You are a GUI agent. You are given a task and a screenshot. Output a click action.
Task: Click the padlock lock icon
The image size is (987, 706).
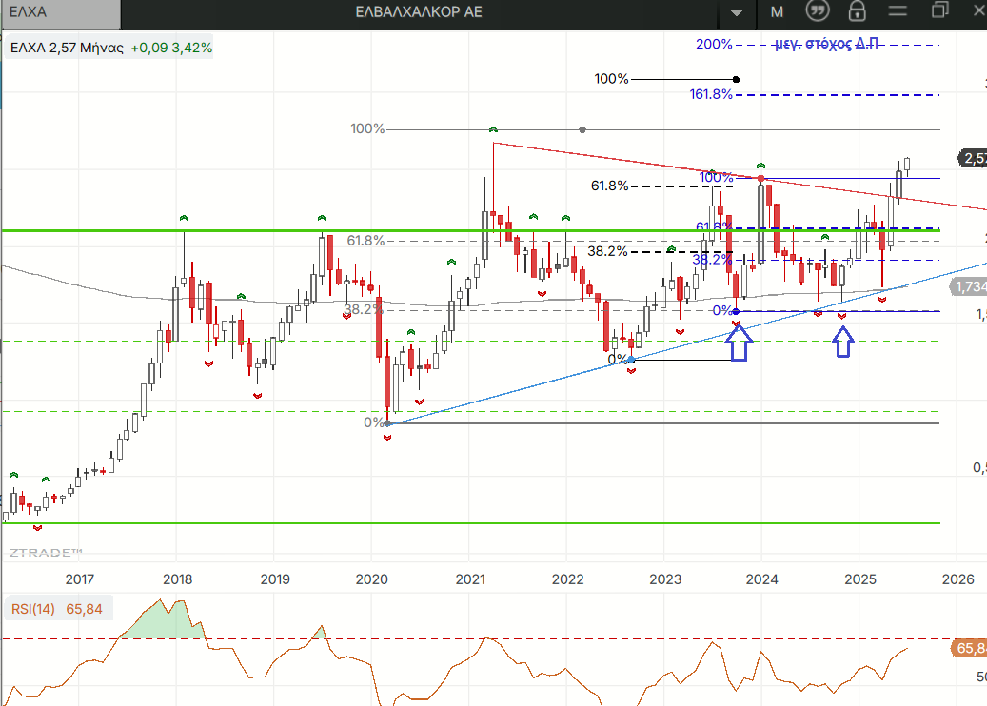pyautogui.click(x=857, y=10)
